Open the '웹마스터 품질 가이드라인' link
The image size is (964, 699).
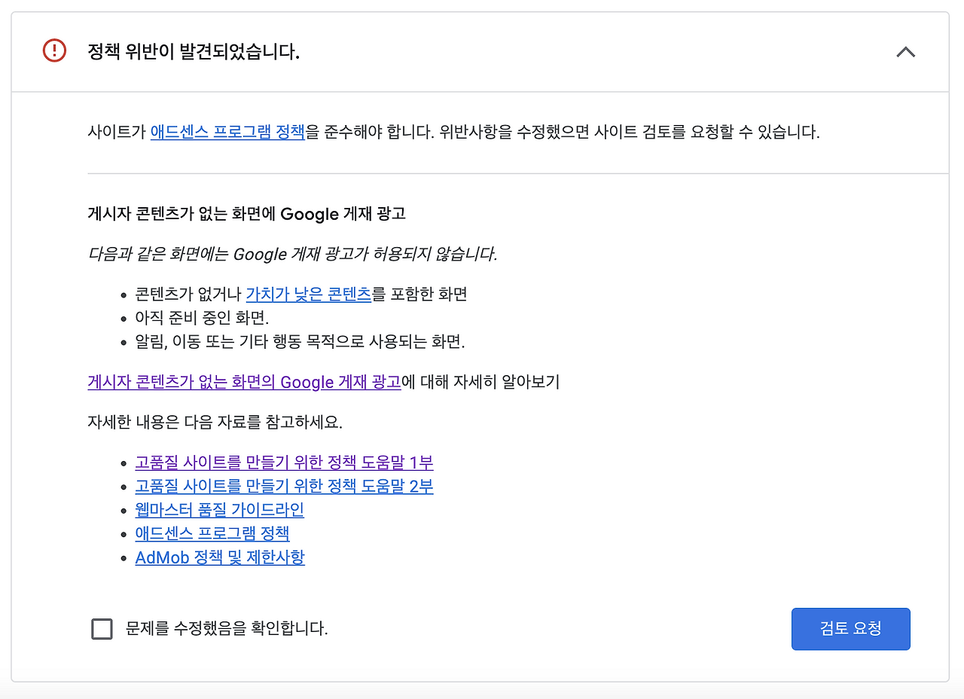[x=219, y=510]
